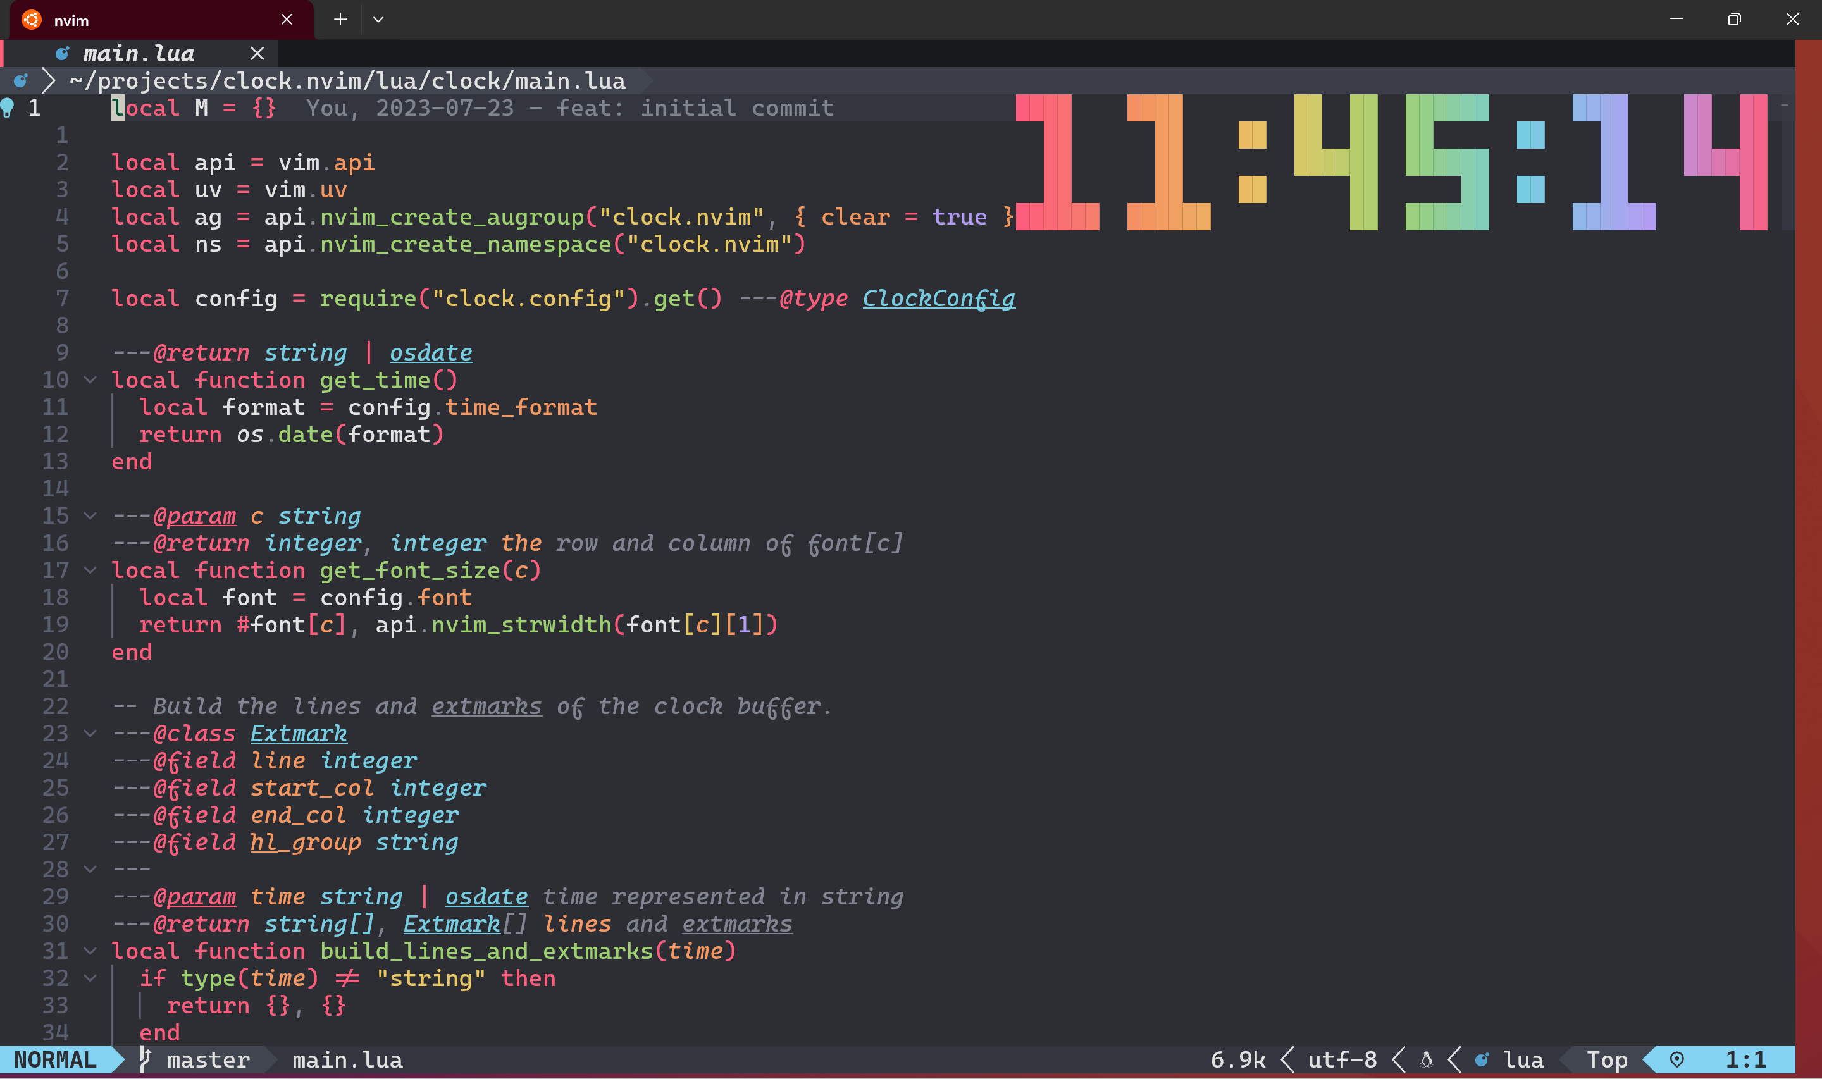
Task: Click the Lua icon in the winbar breadcrumb
Action: tap(20, 81)
